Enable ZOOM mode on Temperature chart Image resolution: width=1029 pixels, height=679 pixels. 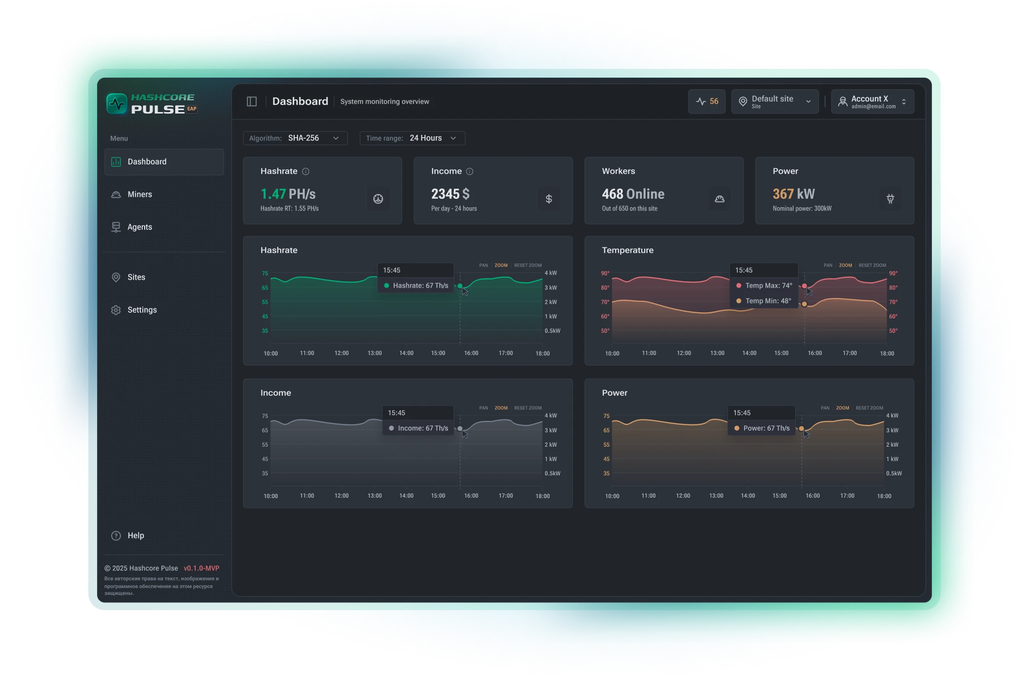click(x=846, y=265)
